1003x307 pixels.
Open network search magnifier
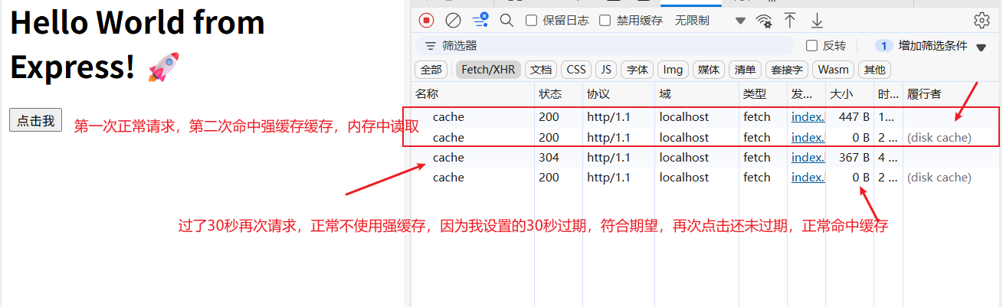click(x=506, y=21)
